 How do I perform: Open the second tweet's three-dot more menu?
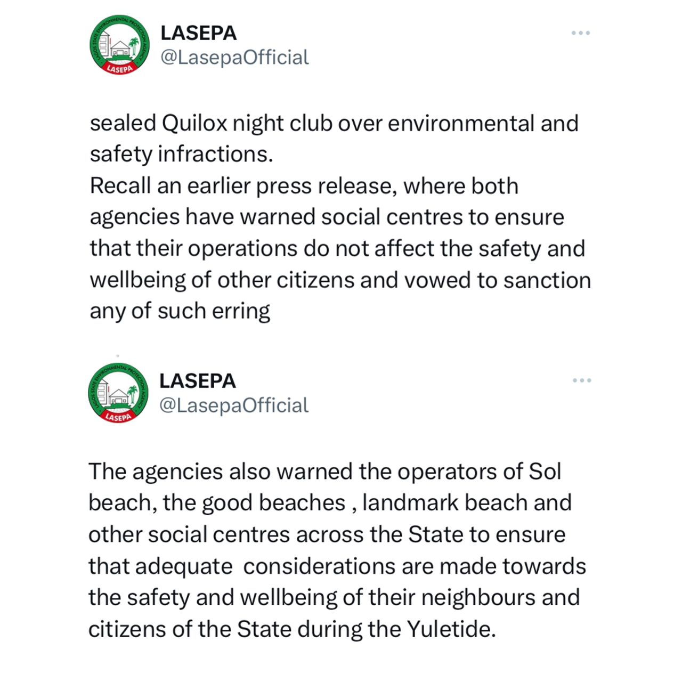[x=581, y=380]
